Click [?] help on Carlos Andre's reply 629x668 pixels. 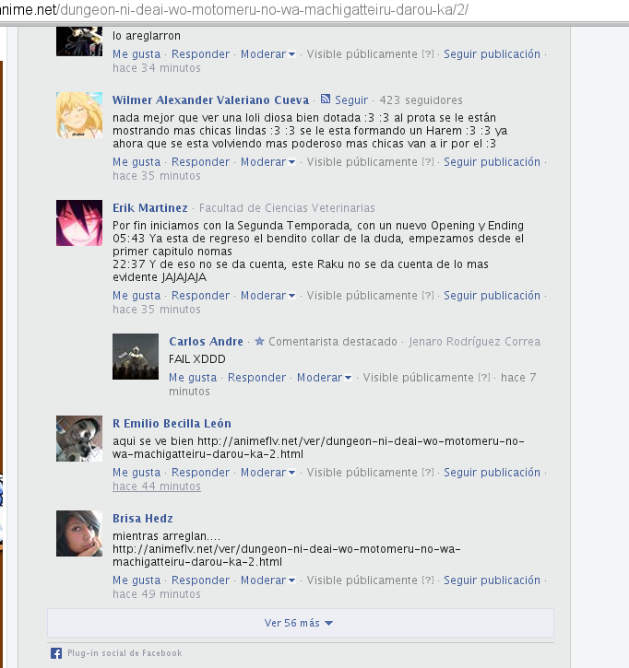(484, 378)
